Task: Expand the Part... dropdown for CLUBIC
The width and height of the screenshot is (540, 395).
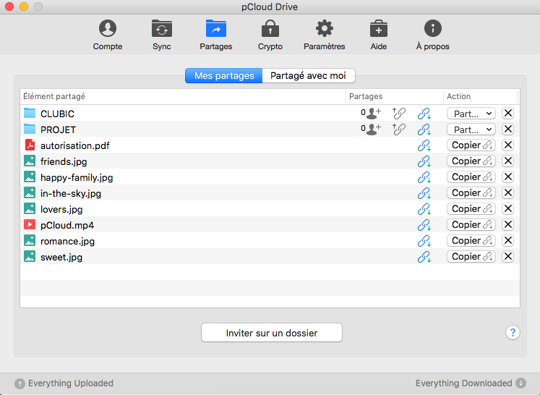Action: click(x=471, y=114)
